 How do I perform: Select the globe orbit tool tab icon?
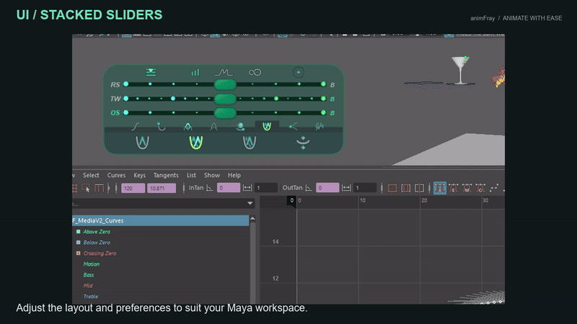pyautogui.click(x=240, y=127)
